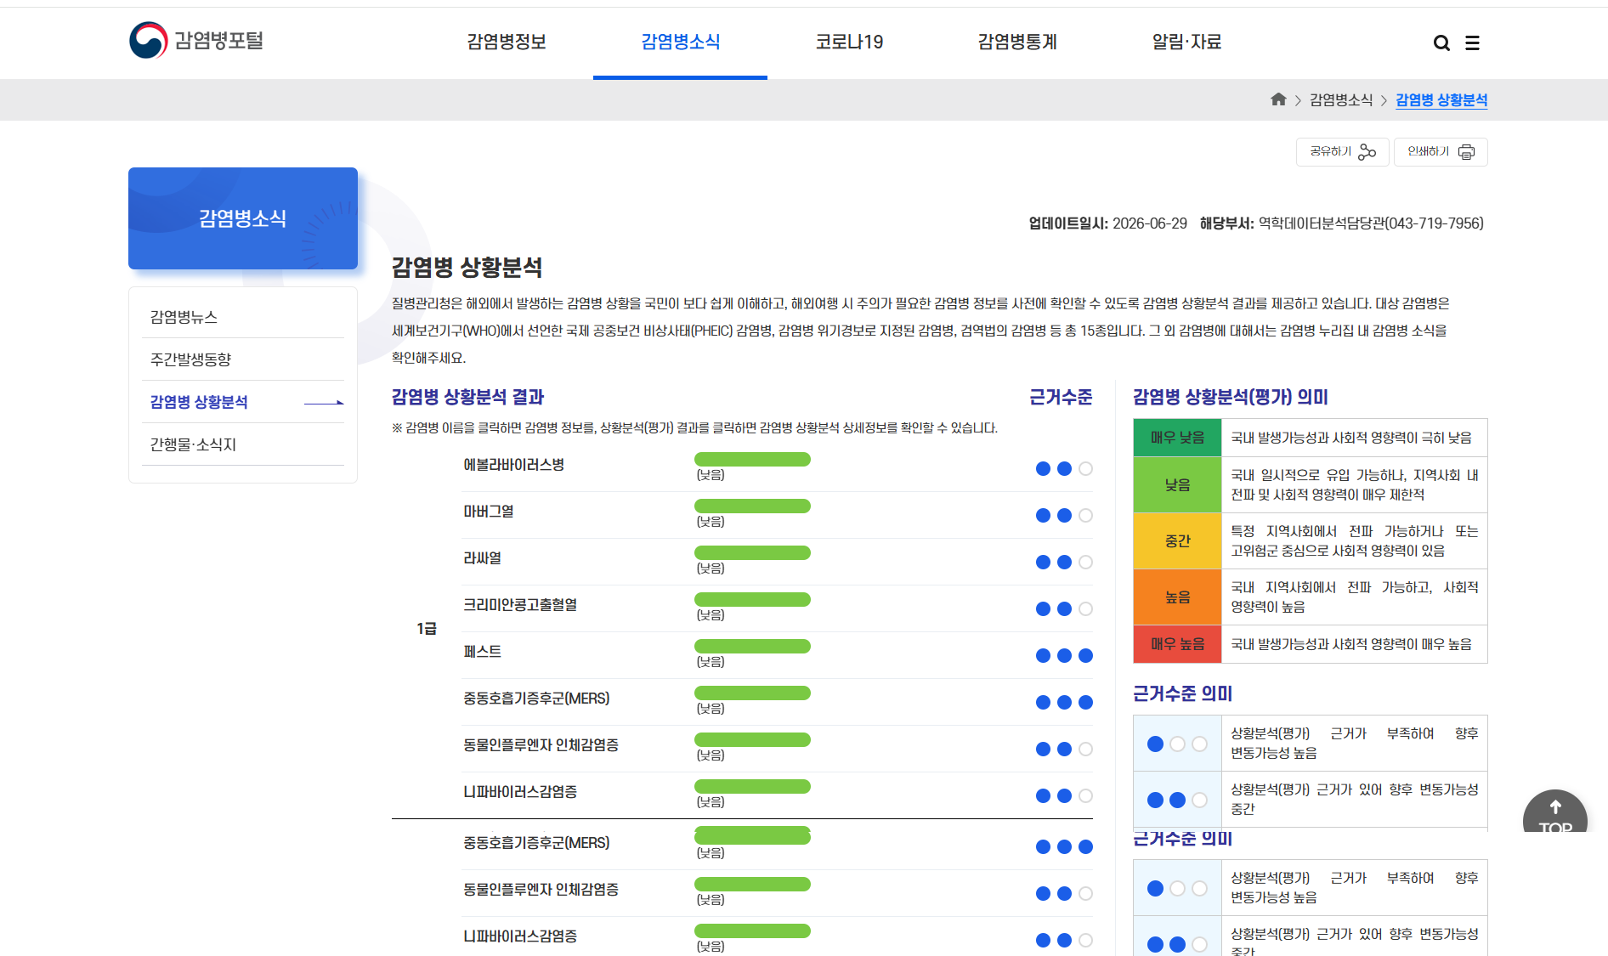Click evidence-level dots for 에볼라바이러스병
The width and height of the screenshot is (1608, 956).
(x=1064, y=469)
